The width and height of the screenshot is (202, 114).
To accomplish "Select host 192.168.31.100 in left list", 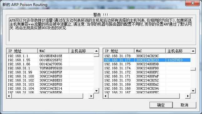I will [x=50, y=76].
